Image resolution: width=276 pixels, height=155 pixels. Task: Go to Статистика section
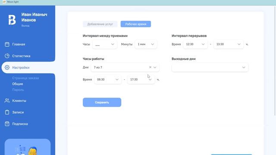click(x=21, y=56)
